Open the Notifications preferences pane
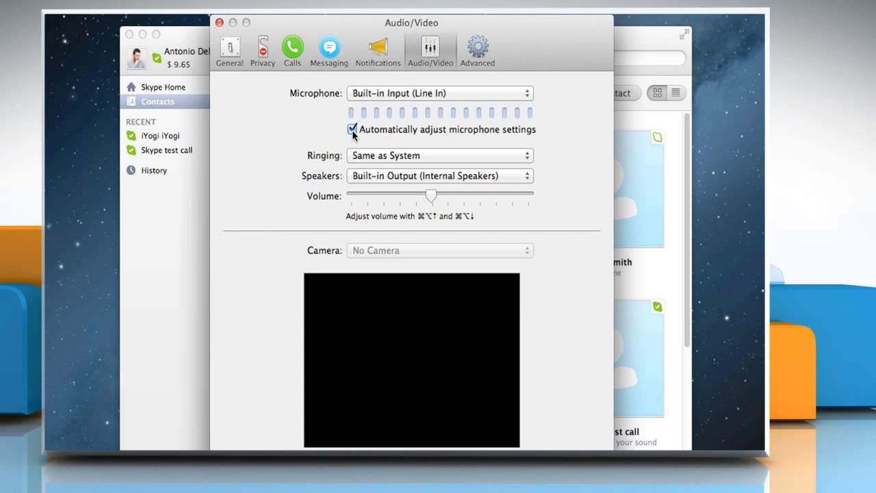The height and width of the screenshot is (493, 876). 378,52
